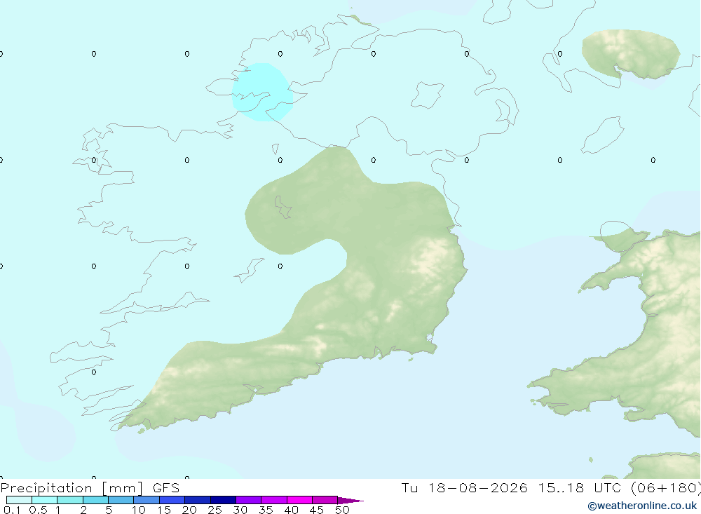Select the 45–50 mm legend color band
The height and width of the screenshot is (514, 701).
[325, 500]
